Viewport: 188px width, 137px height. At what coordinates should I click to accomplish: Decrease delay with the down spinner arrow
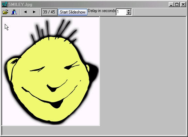129,13
